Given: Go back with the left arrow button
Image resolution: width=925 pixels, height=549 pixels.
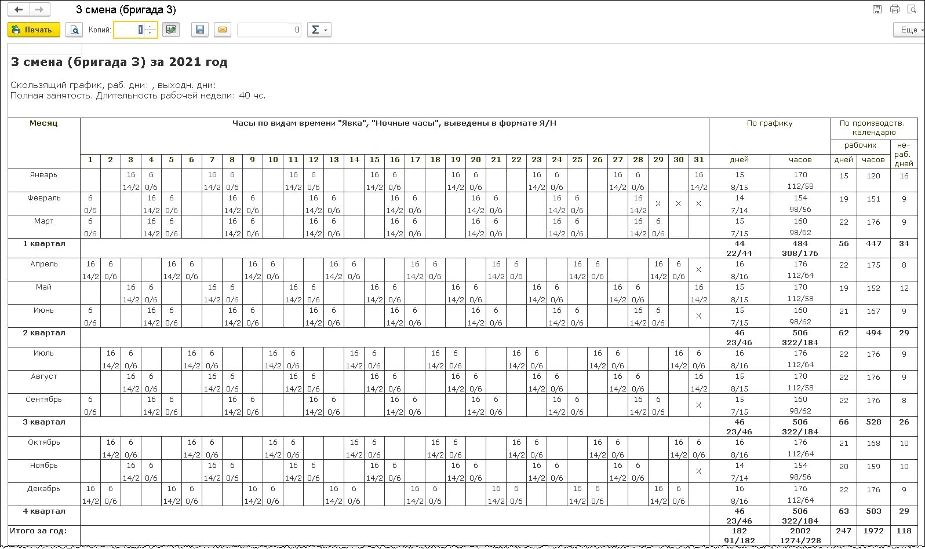Looking at the screenshot, I should point(19,9).
